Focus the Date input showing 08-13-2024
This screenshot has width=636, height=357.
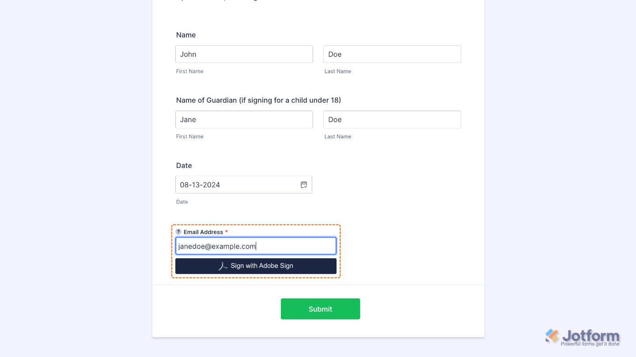click(234, 184)
